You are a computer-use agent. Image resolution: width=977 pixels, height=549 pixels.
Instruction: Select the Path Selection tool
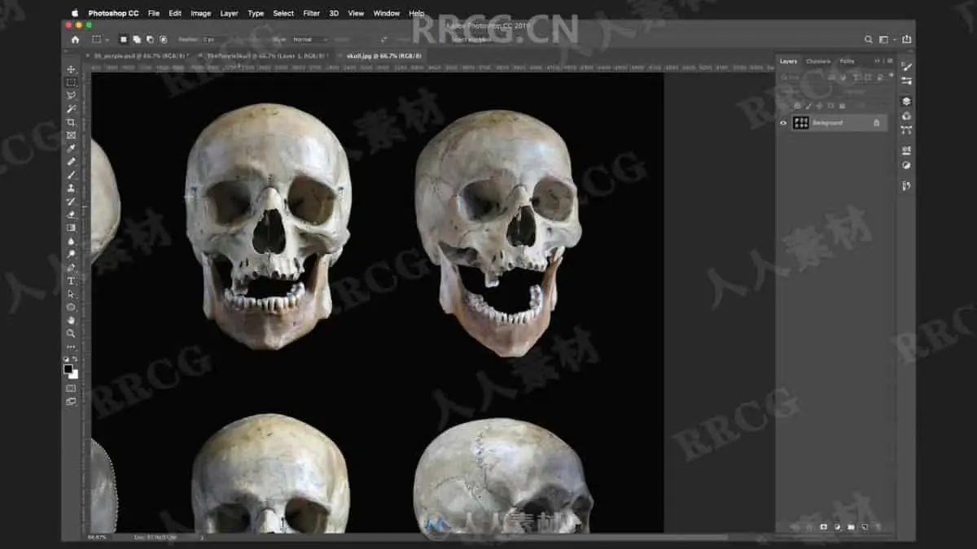[72, 294]
